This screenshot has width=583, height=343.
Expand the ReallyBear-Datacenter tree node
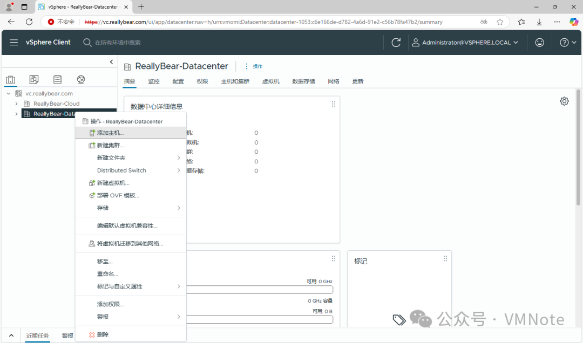click(x=16, y=114)
